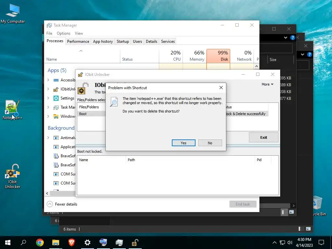Switch to the App history tab
Screen dimensions: 332x249
point(103,41)
